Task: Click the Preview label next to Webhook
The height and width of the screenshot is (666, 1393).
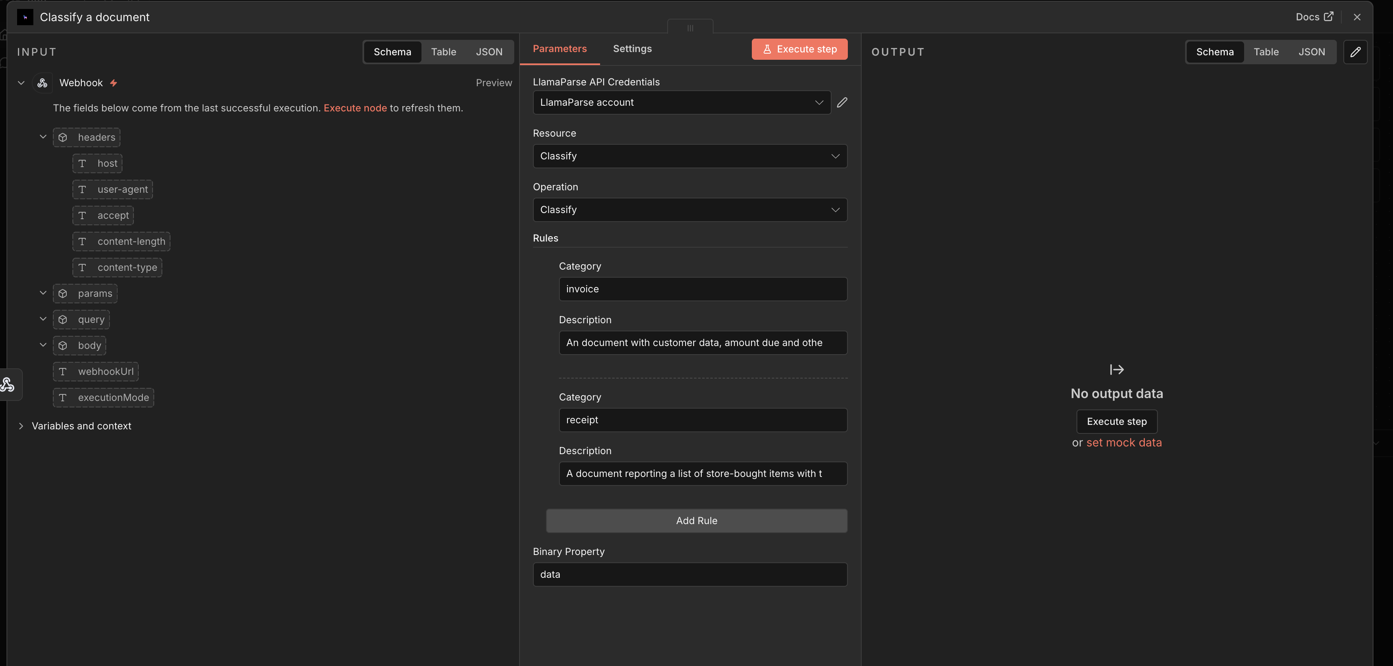Action: coord(494,83)
